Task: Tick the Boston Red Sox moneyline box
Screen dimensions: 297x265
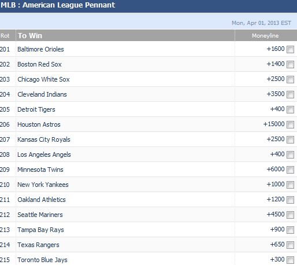Action: pyautogui.click(x=290, y=64)
